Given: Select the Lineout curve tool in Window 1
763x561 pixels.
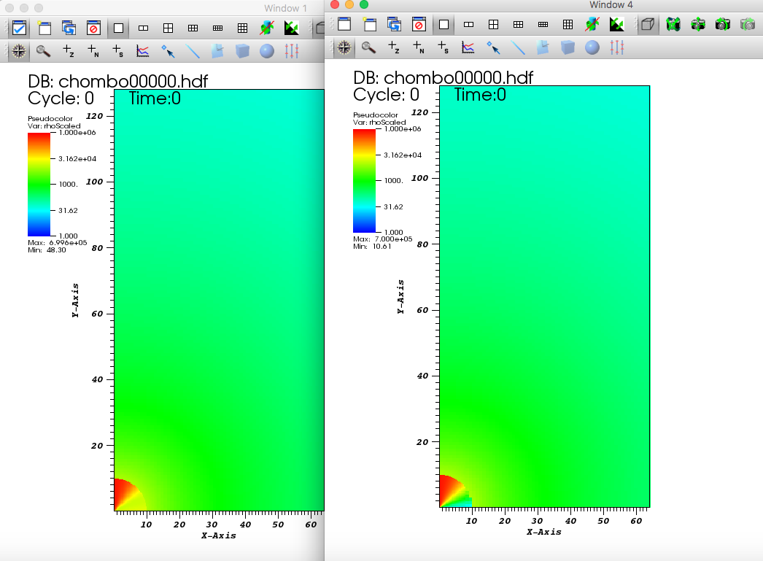Looking at the screenshot, I should tap(142, 50).
